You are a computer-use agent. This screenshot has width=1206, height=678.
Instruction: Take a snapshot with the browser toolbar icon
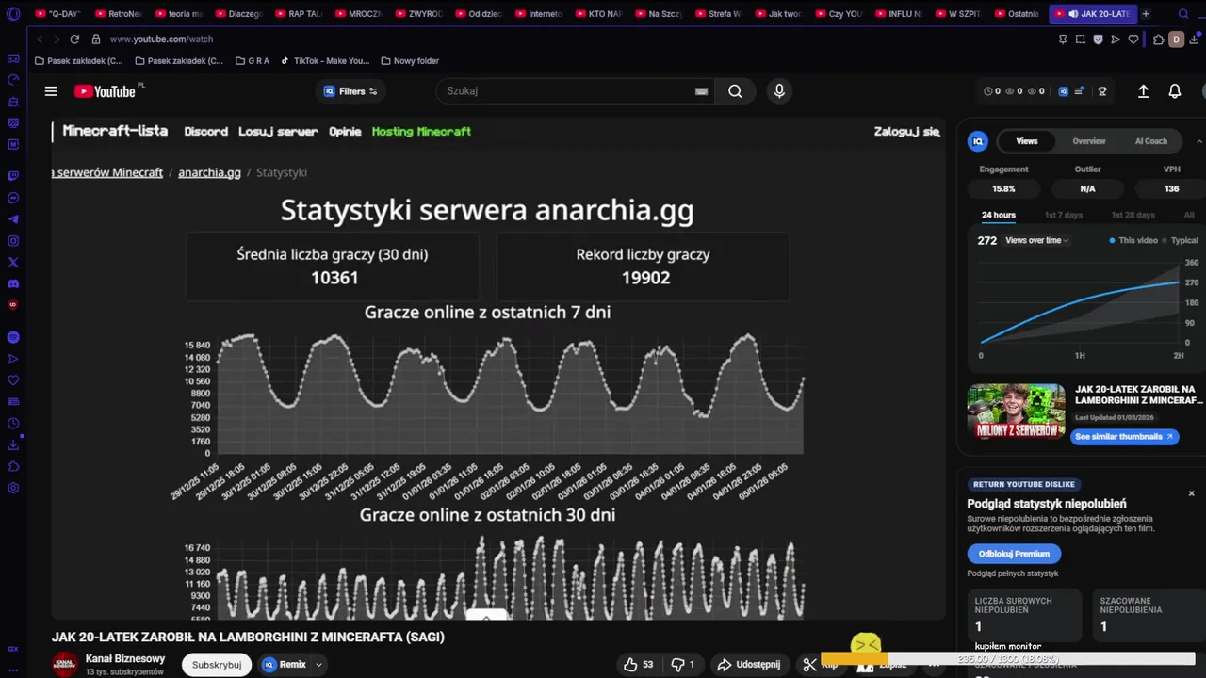click(1081, 40)
